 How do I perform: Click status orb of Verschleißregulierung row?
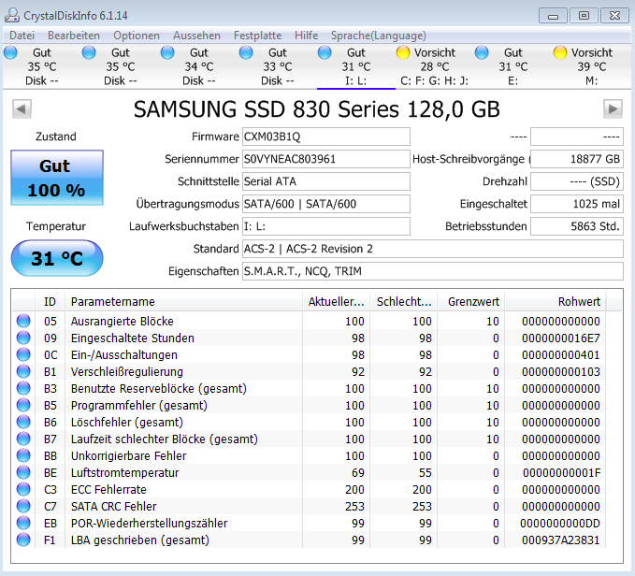click(x=23, y=371)
